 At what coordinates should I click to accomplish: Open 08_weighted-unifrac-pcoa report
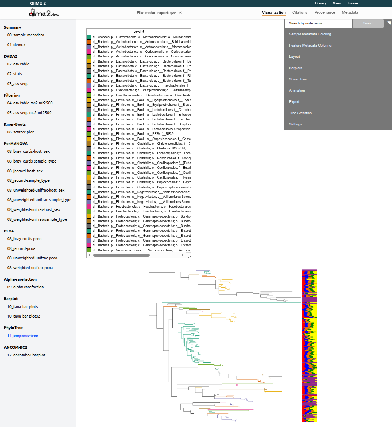coord(30,268)
